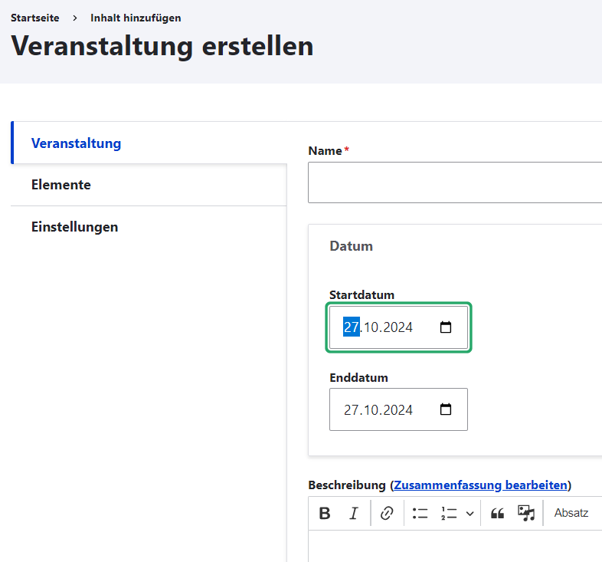The width and height of the screenshot is (602, 562).
Task: Select the year in the Enddatum field
Action: click(x=398, y=410)
